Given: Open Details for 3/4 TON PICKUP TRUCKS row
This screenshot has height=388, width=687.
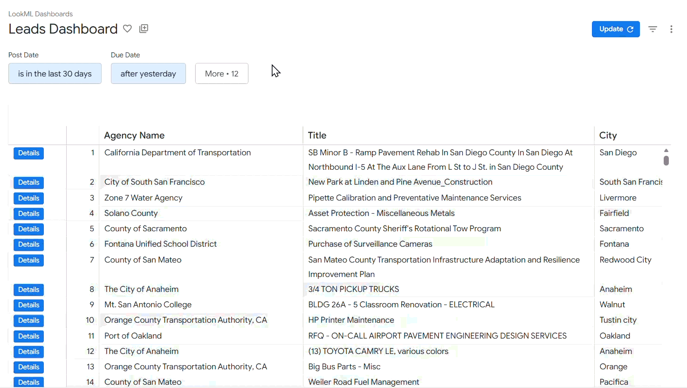Looking at the screenshot, I should click(28, 290).
